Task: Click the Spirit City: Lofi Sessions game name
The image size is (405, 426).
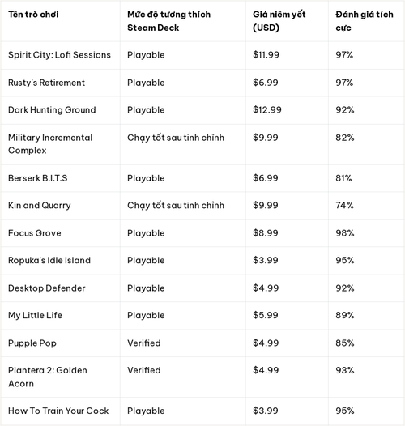Action: [x=59, y=55]
